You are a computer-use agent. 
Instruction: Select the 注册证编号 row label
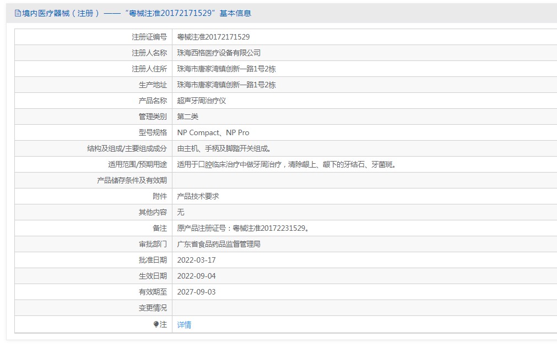150,37
